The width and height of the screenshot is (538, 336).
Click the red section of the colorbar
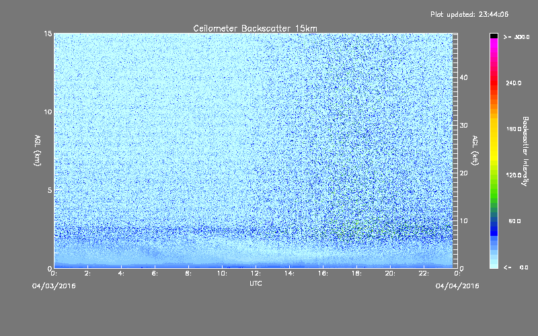(494, 81)
